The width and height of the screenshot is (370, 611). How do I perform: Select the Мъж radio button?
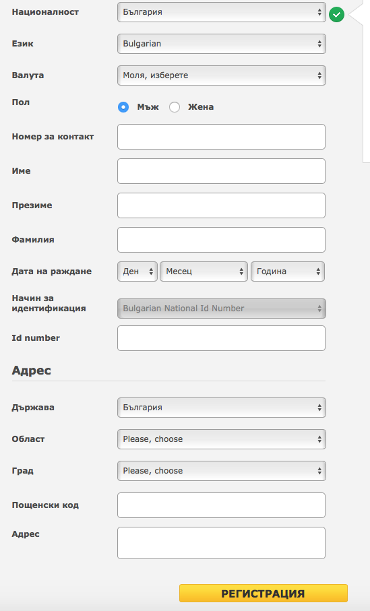tap(123, 106)
